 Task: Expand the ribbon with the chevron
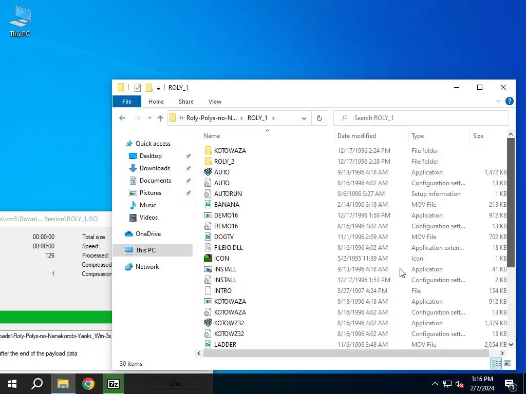pos(498,101)
